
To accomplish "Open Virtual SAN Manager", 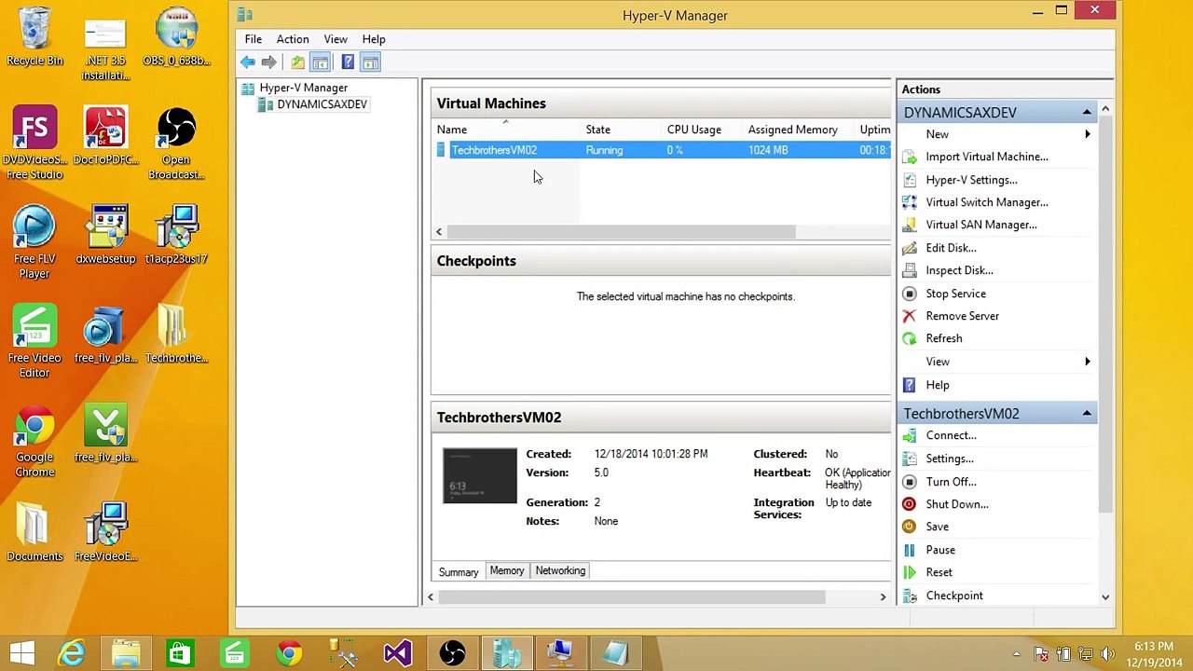I will 980,225.
